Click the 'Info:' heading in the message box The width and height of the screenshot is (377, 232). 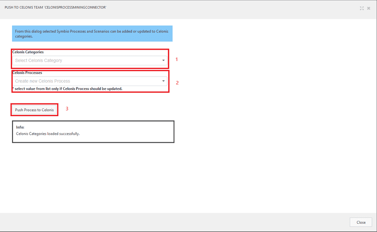tap(20, 127)
